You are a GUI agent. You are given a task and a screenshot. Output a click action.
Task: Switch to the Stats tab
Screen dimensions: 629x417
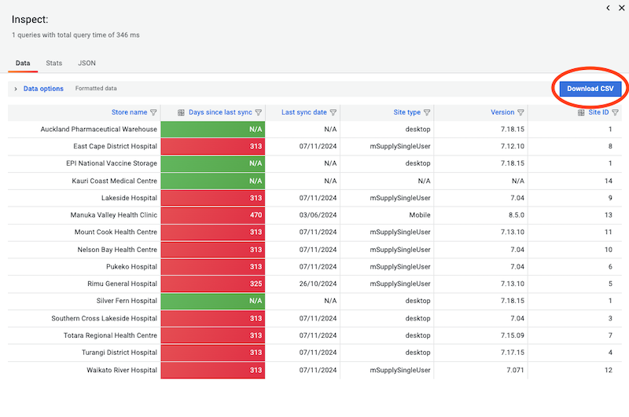click(x=54, y=63)
